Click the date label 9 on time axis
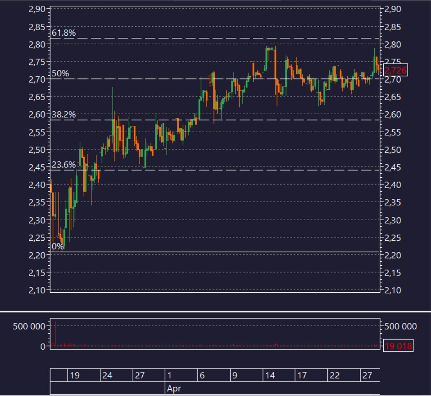Image resolution: width=431 pixels, height=396 pixels. point(235,375)
